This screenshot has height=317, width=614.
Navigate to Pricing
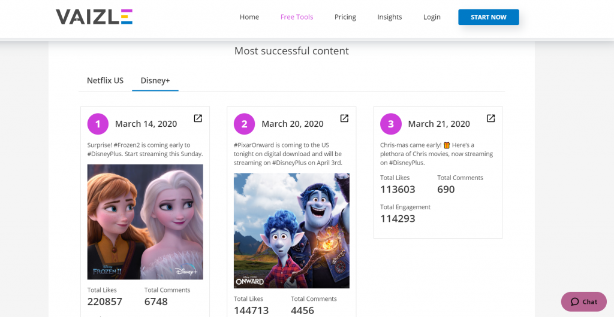(x=345, y=17)
